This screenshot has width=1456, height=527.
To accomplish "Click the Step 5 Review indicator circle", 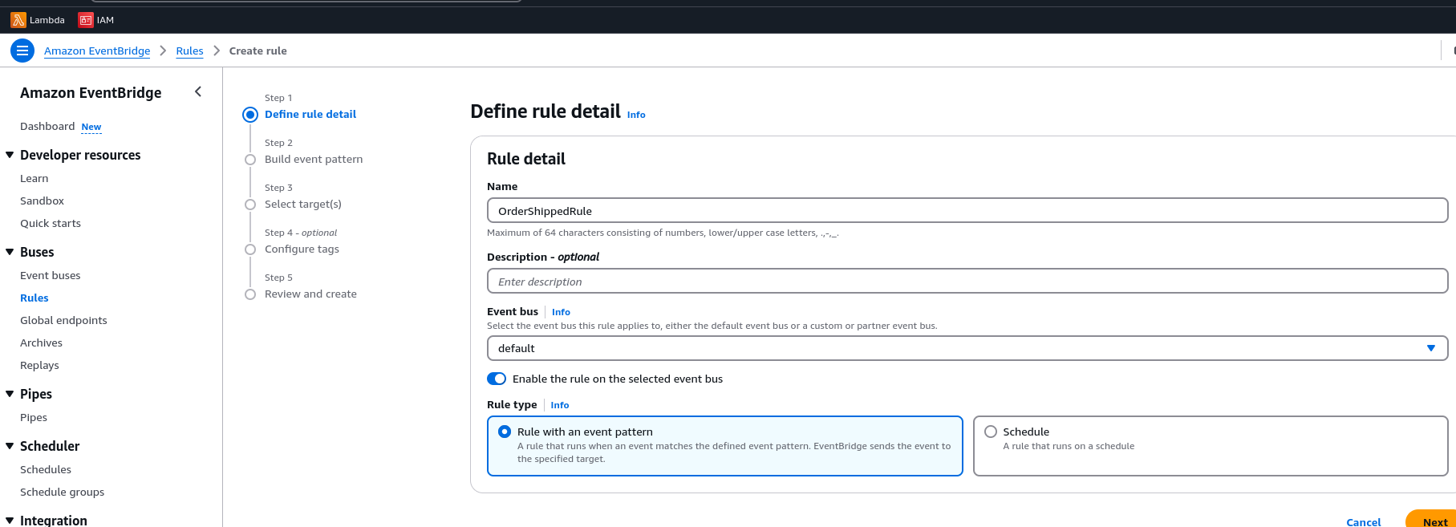I will [250, 294].
